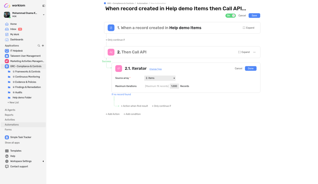Viewport: 318px width, 184px height.
Task: Expand step 2 Call API card
Action: [x=244, y=52]
